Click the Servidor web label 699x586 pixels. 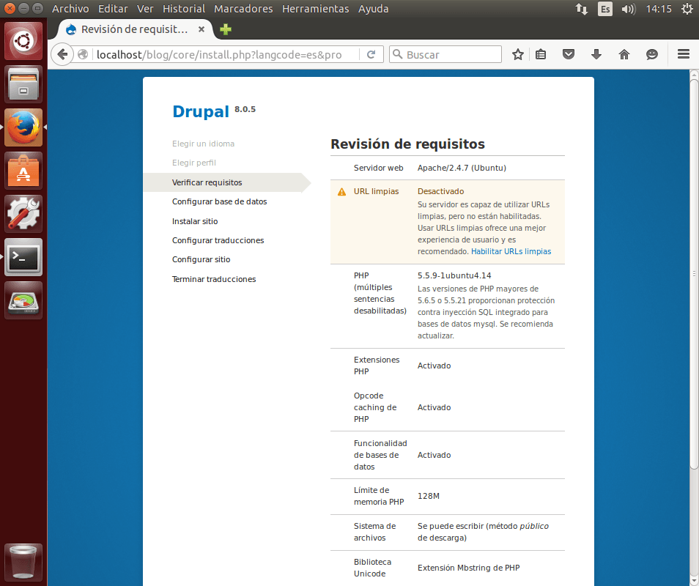[x=379, y=168]
